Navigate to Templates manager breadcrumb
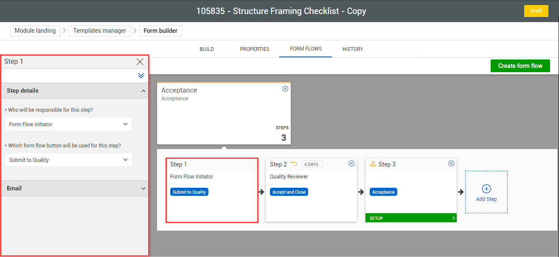 99,31
